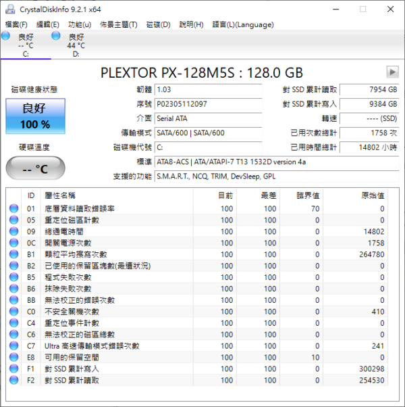405x407 pixels.
Task: Click the blue status orb for the D: drive
Action: click(x=56, y=36)
